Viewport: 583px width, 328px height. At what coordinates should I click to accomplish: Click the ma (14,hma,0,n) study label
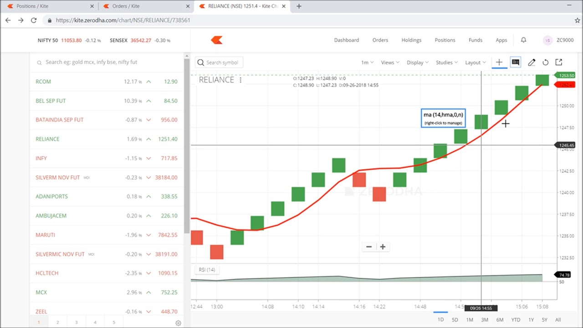[443, 118]
